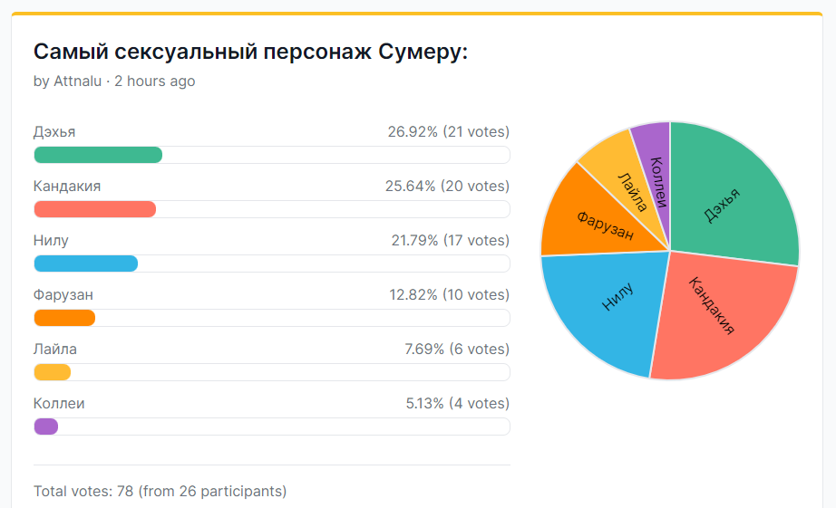836x508 pixels.
Task: Click the 2 hours ago timestamp
Action: 155,81
